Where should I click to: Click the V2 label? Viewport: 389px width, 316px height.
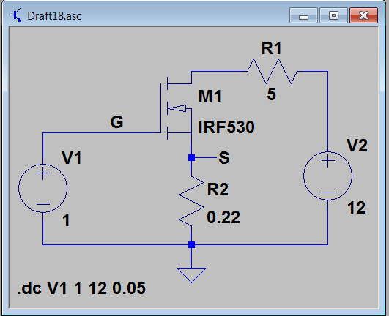(357, 146)
